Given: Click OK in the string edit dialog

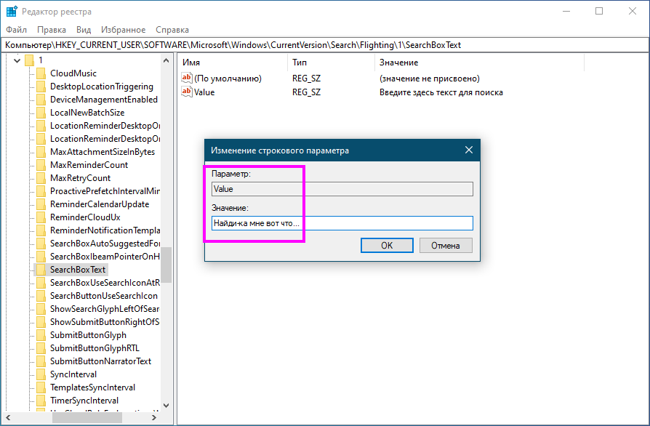Looking at the screenshot, I should (x=387, y=245).
